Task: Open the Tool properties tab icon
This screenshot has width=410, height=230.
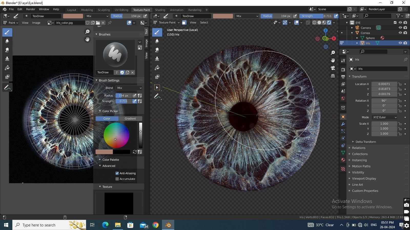Action: (x=343, y=60)
